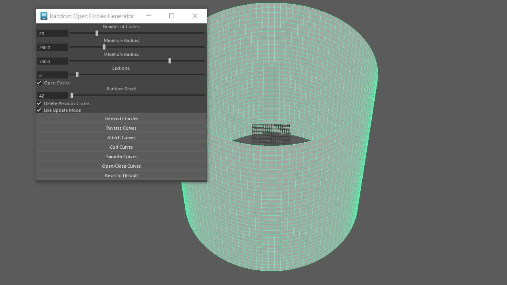Apply Curl Curves to the geometry
This screenshot has width=507, height=285.
121,147
